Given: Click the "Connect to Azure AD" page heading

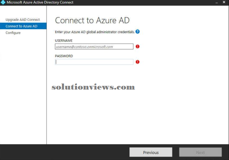Looking at the screenshot, I should click(92, 20).
